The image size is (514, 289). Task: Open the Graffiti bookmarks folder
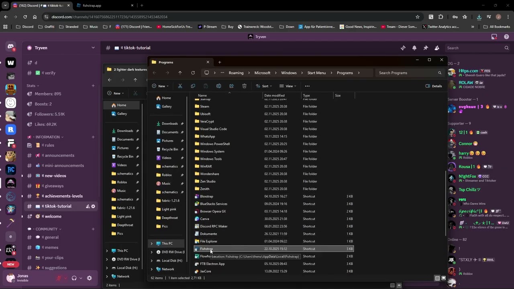tap(46, 27)
